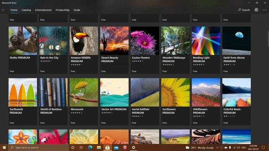Select Wooden Walkways forest thumbnail

[176, 41]
